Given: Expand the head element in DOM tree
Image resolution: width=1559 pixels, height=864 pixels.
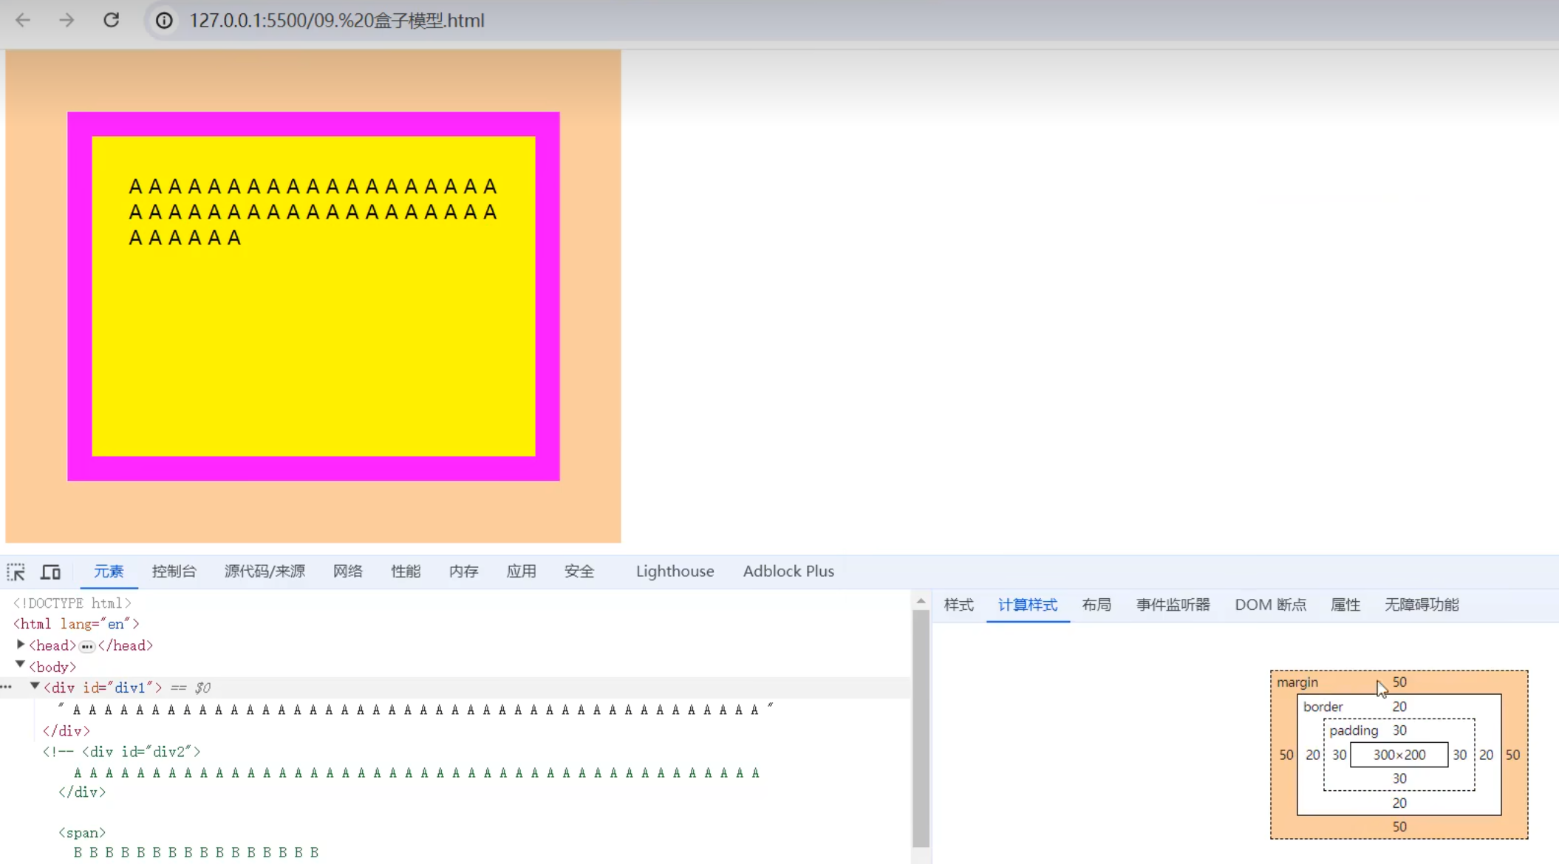Looking at the screenshot, I should [20, 644].
